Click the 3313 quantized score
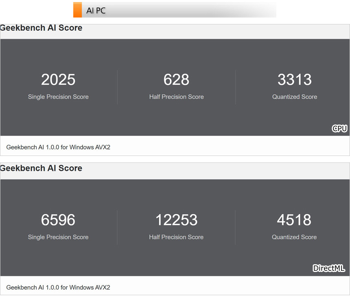This screenshot has height=296, width=350. point(294,80)
